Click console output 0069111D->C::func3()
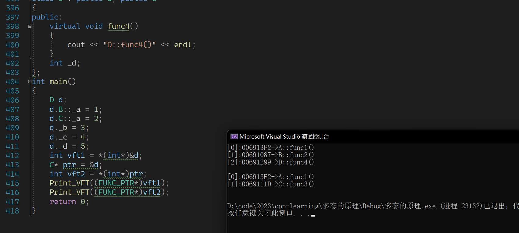Image resolution: width=519 pixels, height=233 pixels. point(271,184)
